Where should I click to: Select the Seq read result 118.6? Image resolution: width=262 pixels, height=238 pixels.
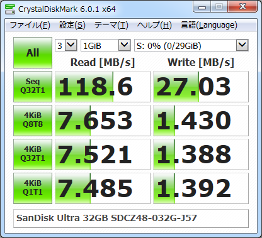coord(103,87)
